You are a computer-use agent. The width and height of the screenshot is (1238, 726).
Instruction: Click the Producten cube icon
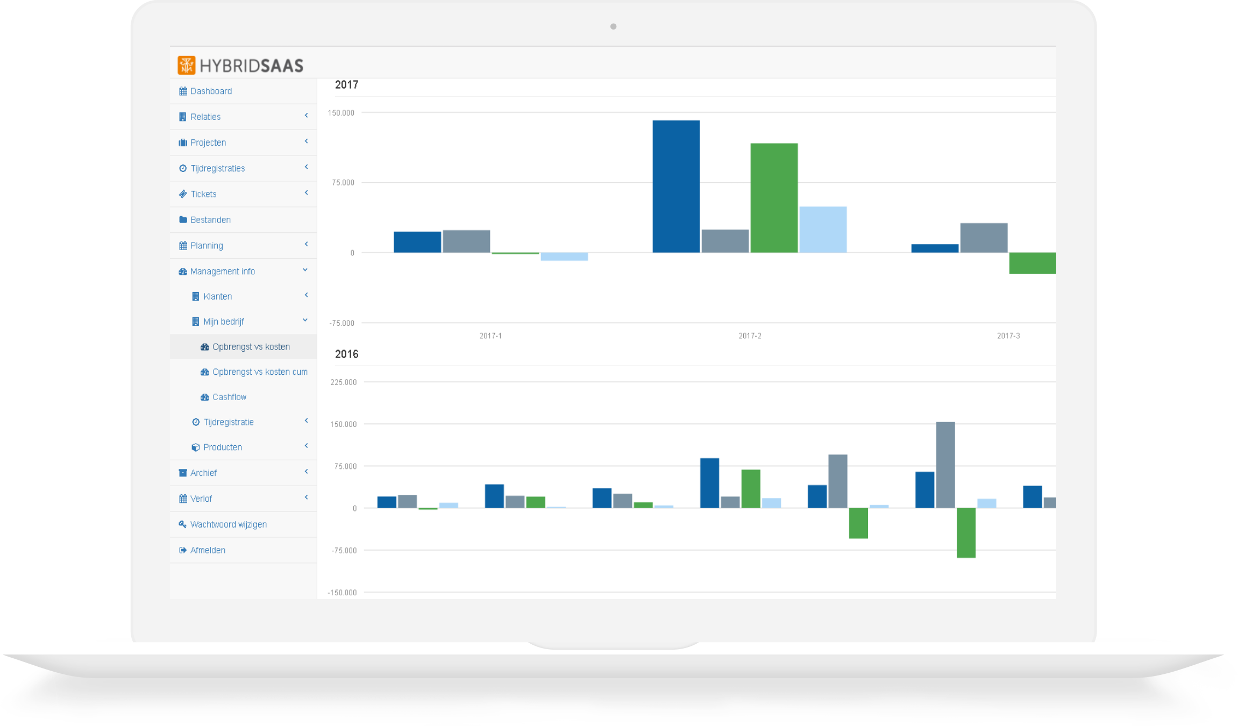click(196, 447)
